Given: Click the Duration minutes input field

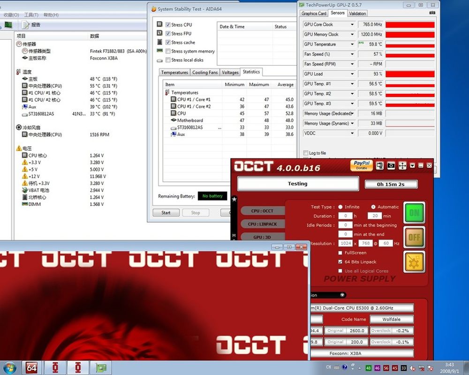Looking at the screenshot, I should coord(375,216).
